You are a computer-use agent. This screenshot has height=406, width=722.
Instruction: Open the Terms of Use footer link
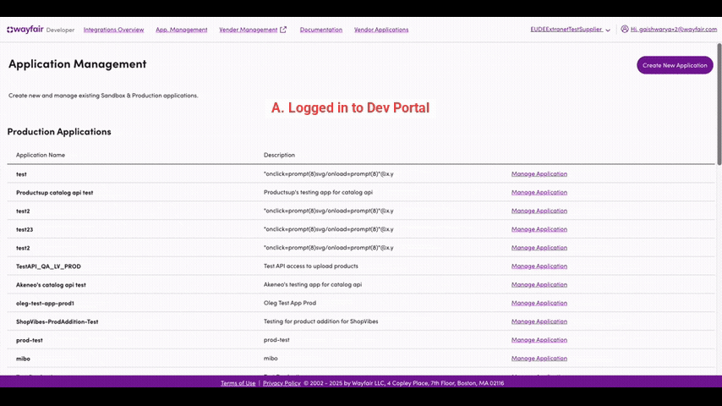tap(238, 383)
